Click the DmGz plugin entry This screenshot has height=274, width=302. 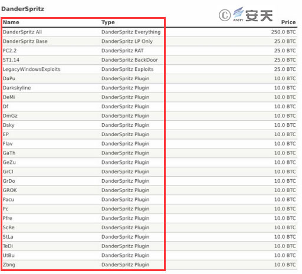point(10,116)
